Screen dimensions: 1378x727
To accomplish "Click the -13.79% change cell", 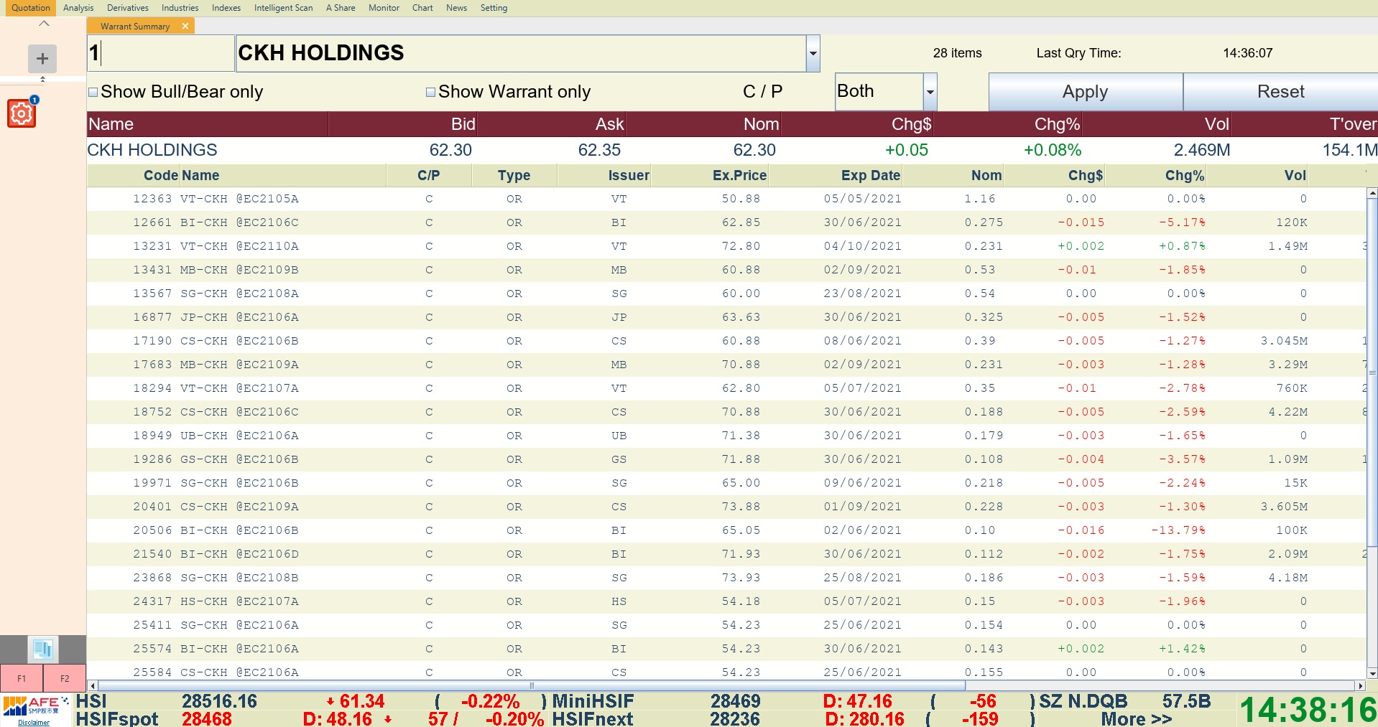I will [x=1178, y=530].
